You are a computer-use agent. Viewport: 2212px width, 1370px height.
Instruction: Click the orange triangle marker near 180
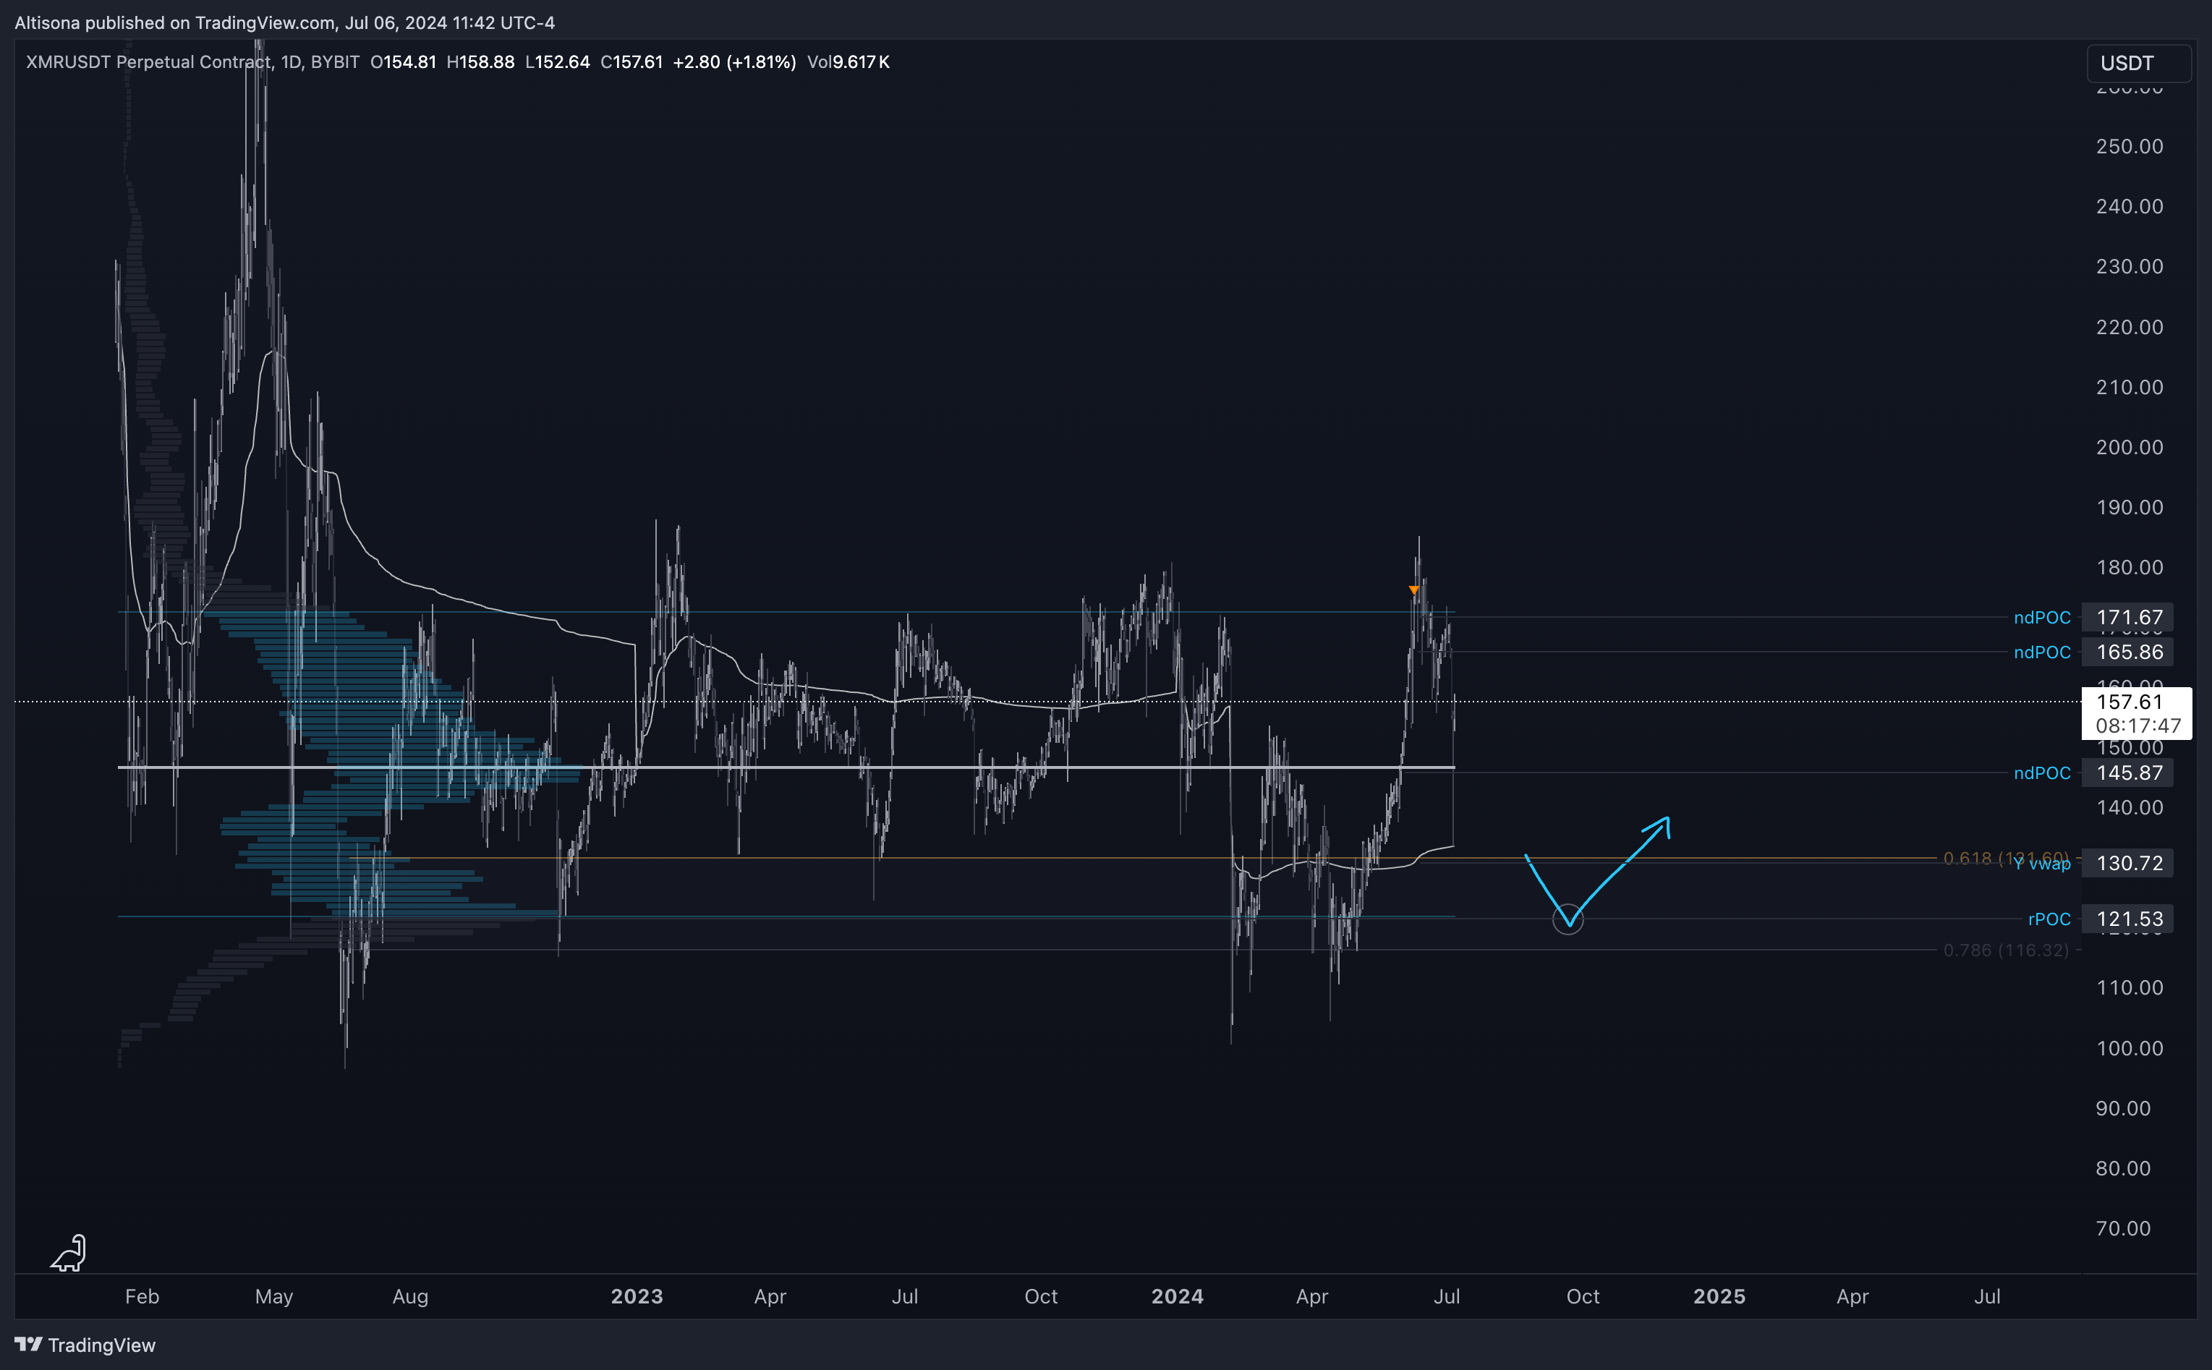(x=1413, y=591)
